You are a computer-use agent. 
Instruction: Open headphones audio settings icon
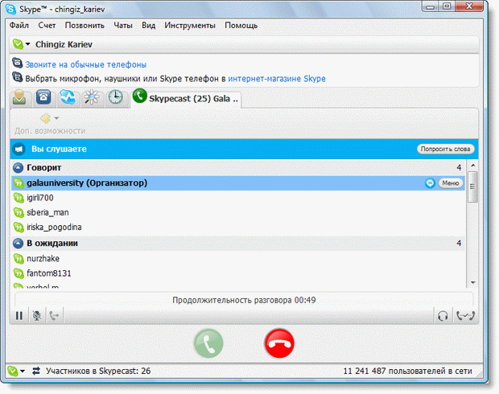point(443,316)
